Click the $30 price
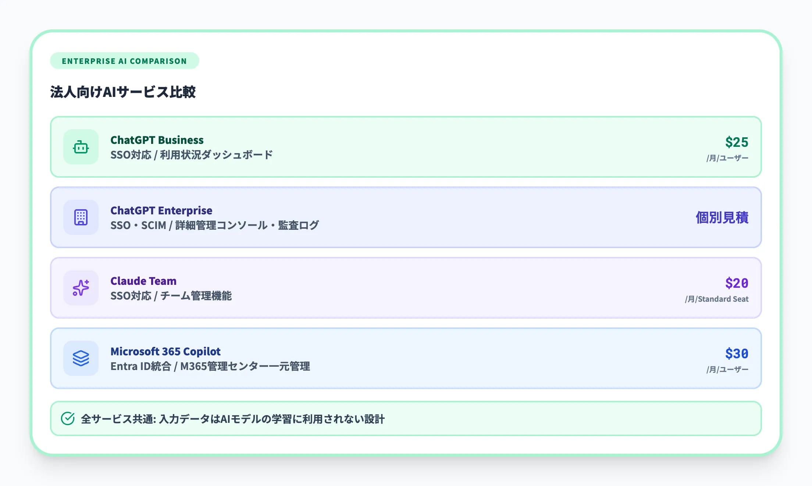Viewport: 812px width, 486px height. click(737, 353)
